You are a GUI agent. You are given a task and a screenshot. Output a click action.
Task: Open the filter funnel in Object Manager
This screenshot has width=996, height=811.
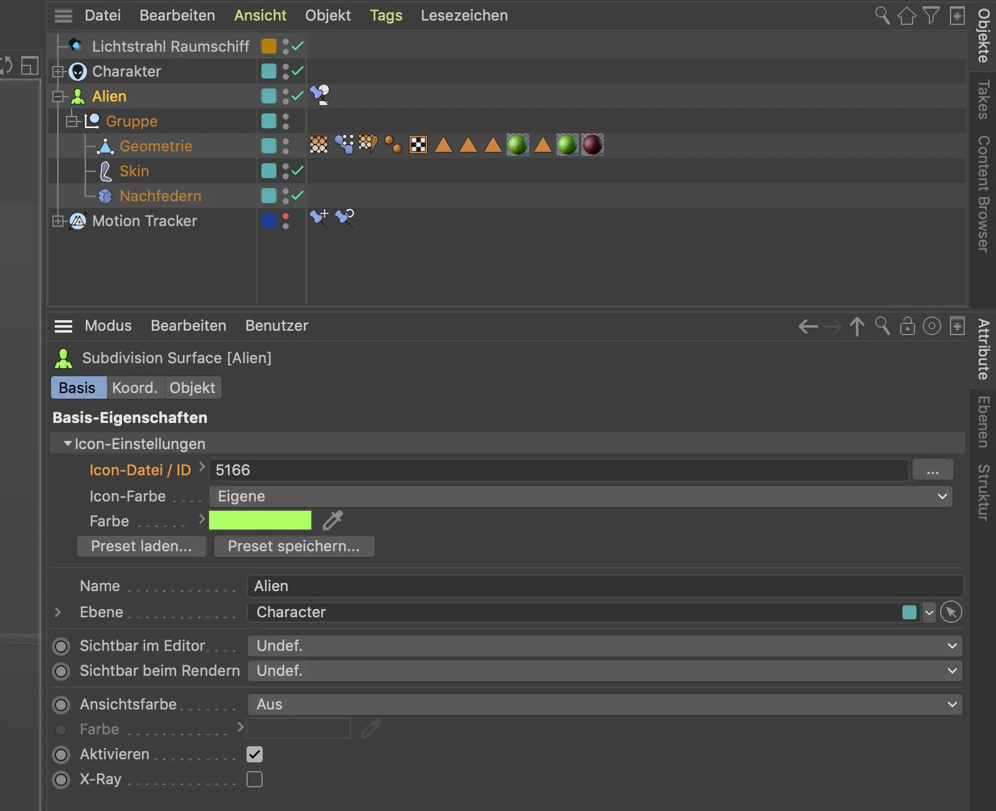click(x=931, y=15)
